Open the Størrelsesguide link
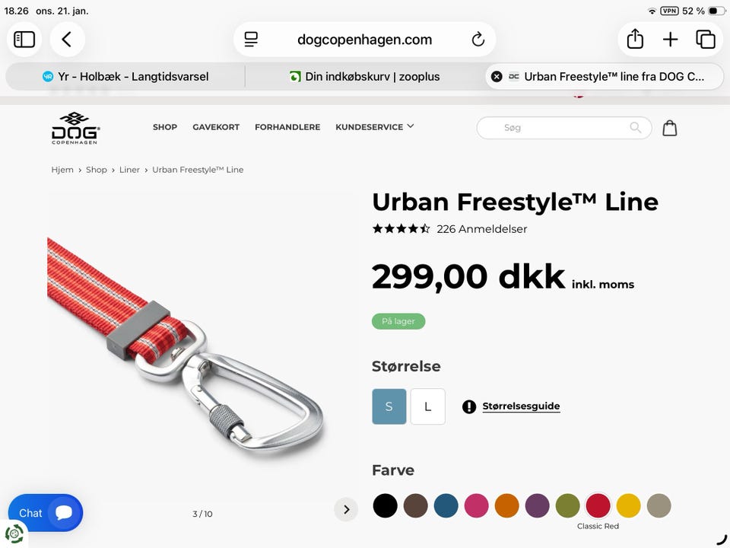Screen dimensions: 730x548 coord(521,406)
